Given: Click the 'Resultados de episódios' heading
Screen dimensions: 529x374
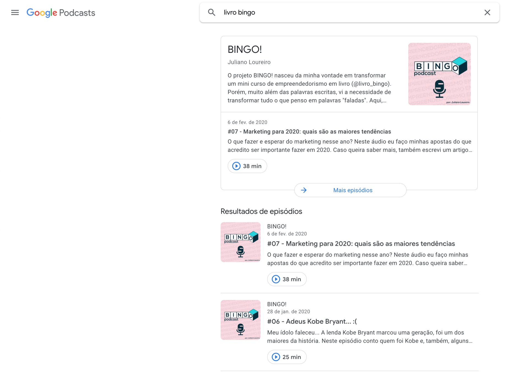Looking at the screenshot, I should 261,211.
